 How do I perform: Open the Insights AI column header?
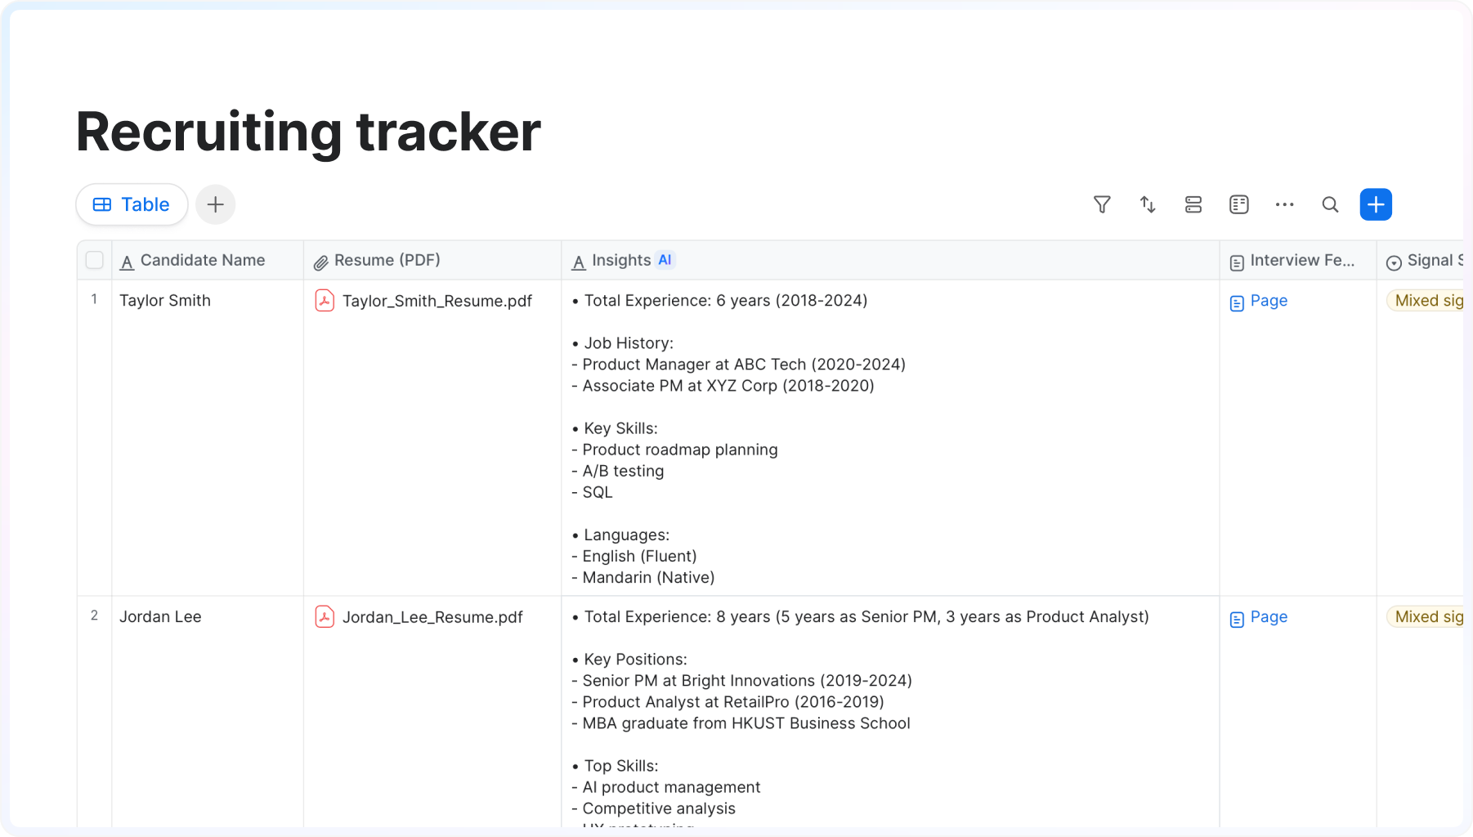(621, 260)
